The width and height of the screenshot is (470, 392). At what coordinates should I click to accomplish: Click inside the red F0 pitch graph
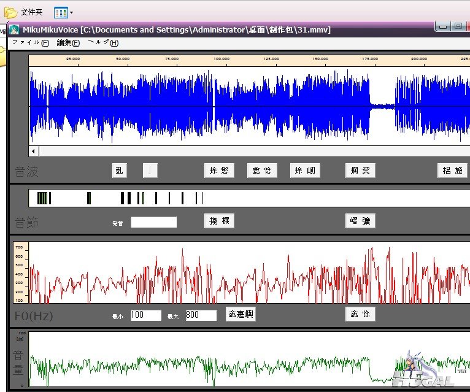tap(248, 273)
